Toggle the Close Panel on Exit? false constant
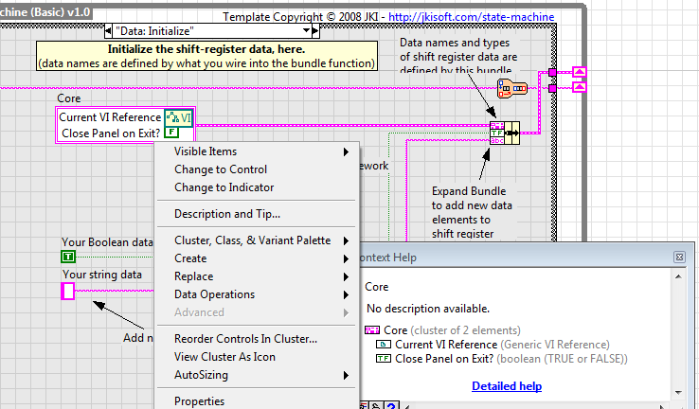The width and height of the screenshot is (699, 409). click(x=171, y=133)
